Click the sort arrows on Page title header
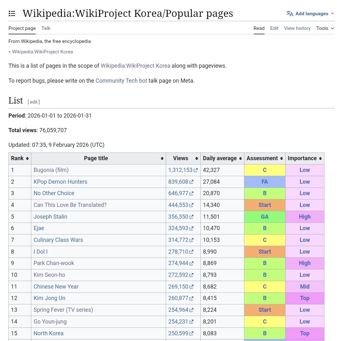This screenshot has height=341, width=343. pyautogui.click(x=162, y=158)
